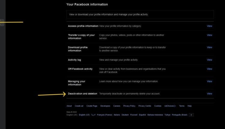225x129 pixels.
Task: Click View beside Activity log
Action: coord(209,60)
